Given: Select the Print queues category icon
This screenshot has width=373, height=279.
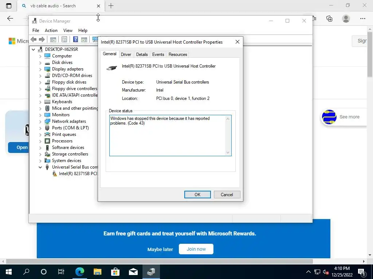Looking at the screenshot, I should pos(47,134).
